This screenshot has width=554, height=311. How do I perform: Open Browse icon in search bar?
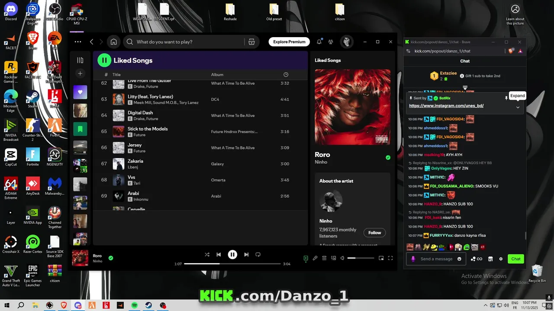click(x=251, y=42)
